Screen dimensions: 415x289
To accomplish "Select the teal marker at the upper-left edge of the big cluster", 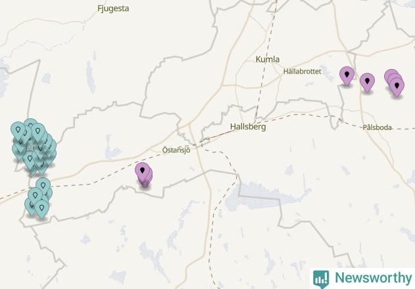I will pos(18,131).
